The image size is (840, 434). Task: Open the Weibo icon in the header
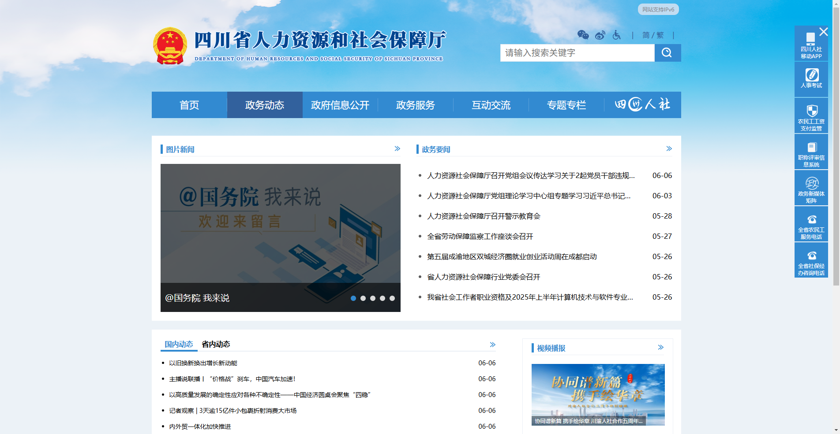point(600,35)
